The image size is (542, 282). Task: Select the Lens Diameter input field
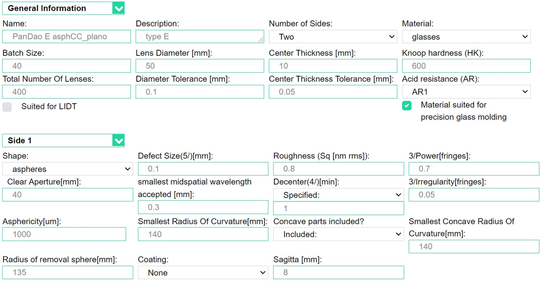tap(200, 66)
